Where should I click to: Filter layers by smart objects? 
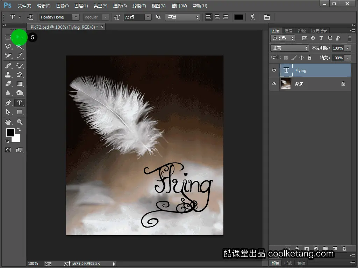point(338,38)
